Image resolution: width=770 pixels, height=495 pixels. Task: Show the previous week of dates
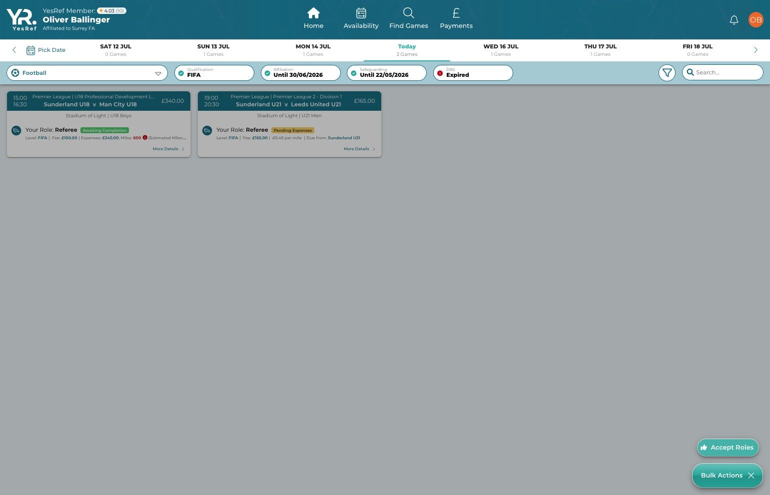tap(14, 50)
